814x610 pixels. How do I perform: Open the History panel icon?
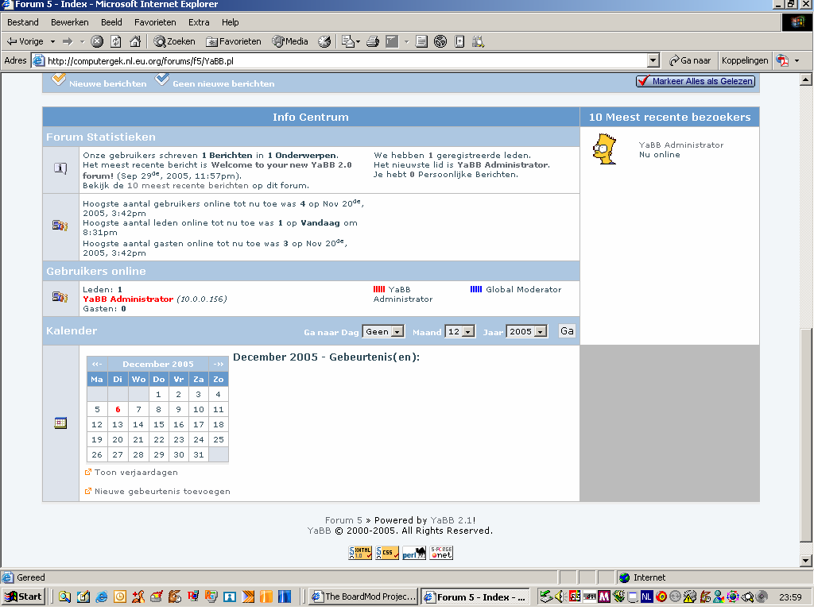tap(324, 41)
